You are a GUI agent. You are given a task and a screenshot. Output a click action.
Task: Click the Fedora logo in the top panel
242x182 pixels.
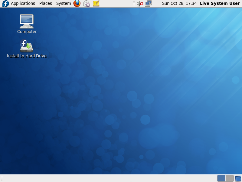tap(5, 4)
